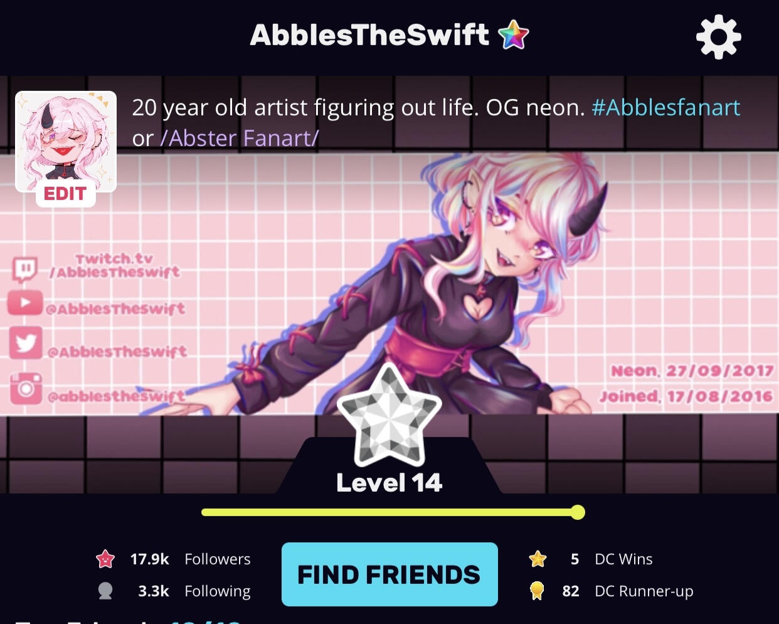This screenshot has width=779, height=624.
Task: Tap the Instagram camera icon on banner
Action: pos(26,388)
